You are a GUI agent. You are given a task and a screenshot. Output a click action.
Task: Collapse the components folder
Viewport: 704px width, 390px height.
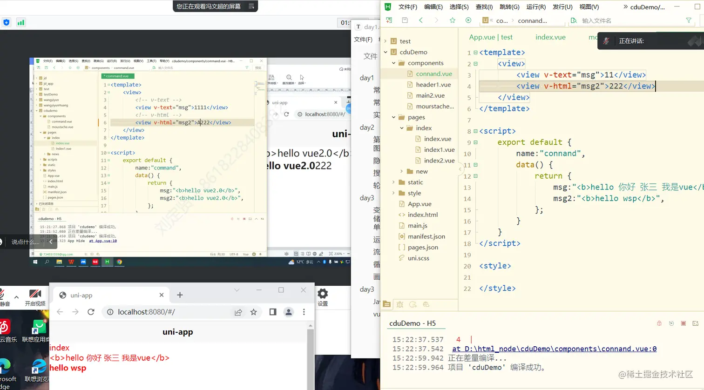(x=393, y=63)
